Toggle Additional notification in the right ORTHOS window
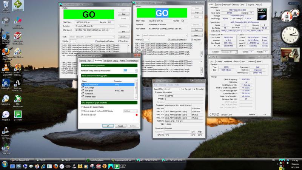The image size is (302, 170). [169, 40]
